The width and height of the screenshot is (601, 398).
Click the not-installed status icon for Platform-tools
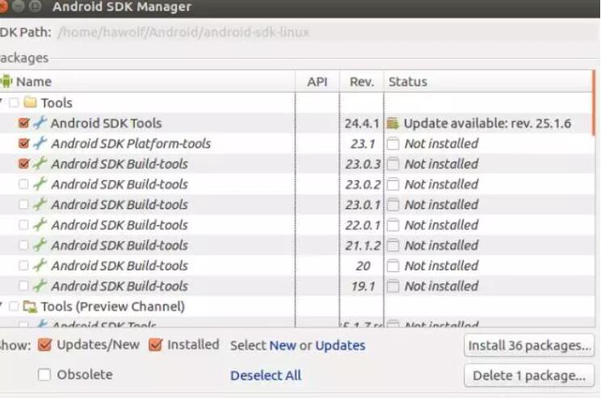tap(393, 144)
